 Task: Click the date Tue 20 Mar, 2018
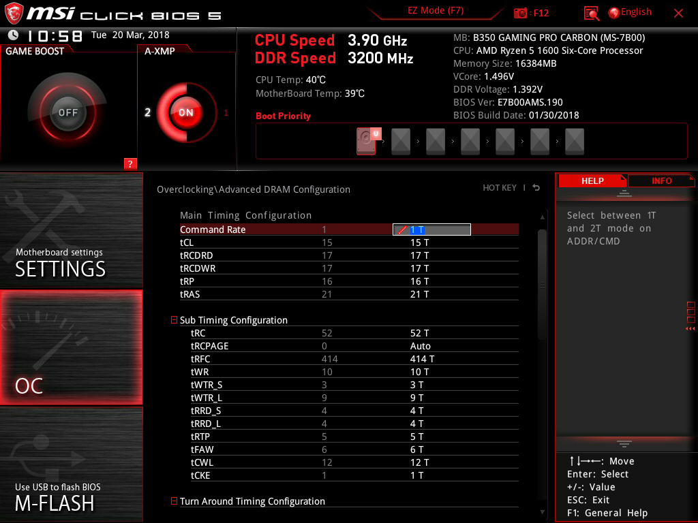click(130, 35)
